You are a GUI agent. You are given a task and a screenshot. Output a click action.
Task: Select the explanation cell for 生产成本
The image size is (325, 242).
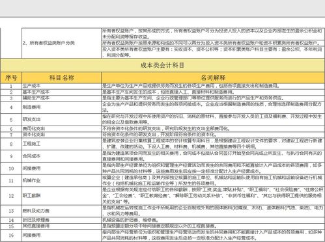[x=213, y=86]
